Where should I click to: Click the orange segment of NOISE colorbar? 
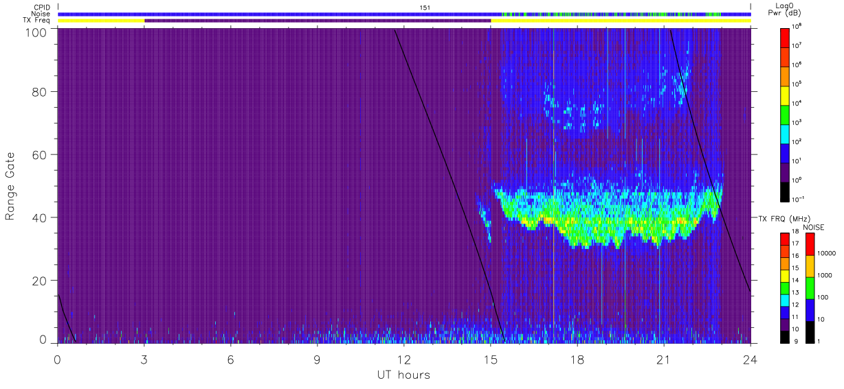810,266
